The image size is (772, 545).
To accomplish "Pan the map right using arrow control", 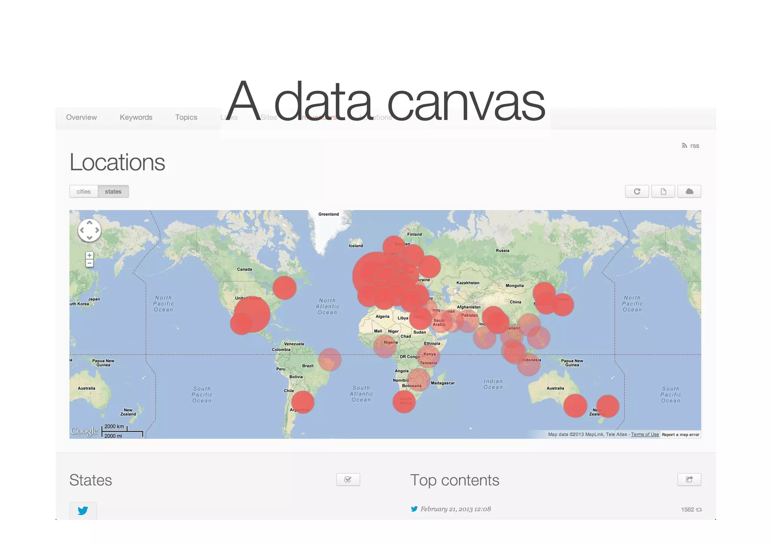I will tap(97, 230).
